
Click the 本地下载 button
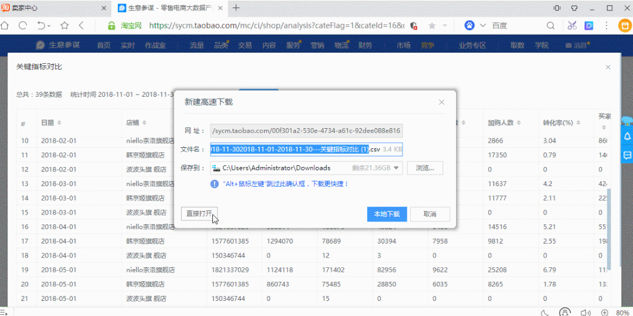tap(387, 214)
